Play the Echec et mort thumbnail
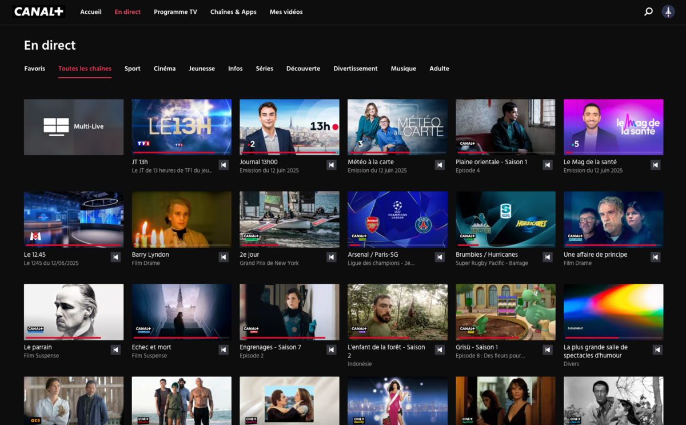 pos(182,312)
